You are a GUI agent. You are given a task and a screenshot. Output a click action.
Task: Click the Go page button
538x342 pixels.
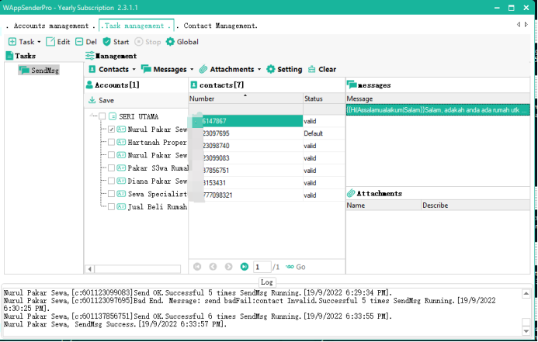296,267
